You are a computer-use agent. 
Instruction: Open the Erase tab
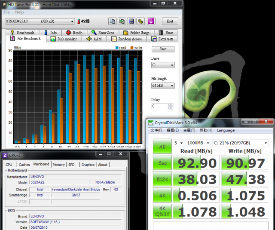(x=166, y=33)
